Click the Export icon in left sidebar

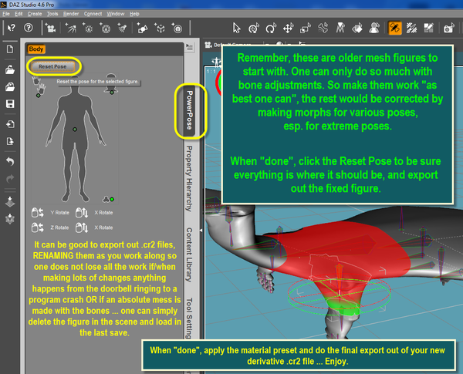(10, 141)
